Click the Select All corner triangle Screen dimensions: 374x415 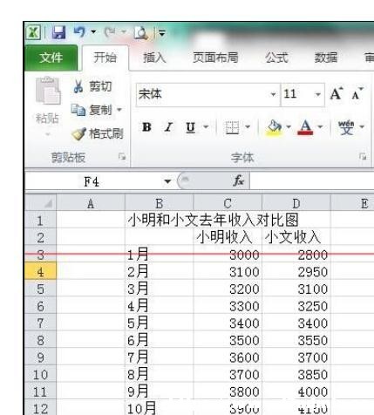click(41, 203)
